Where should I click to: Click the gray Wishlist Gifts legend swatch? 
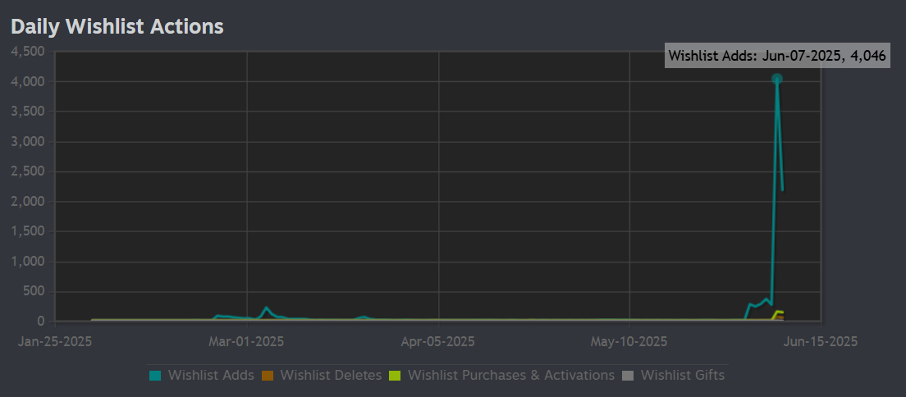[x=628, y=376]
